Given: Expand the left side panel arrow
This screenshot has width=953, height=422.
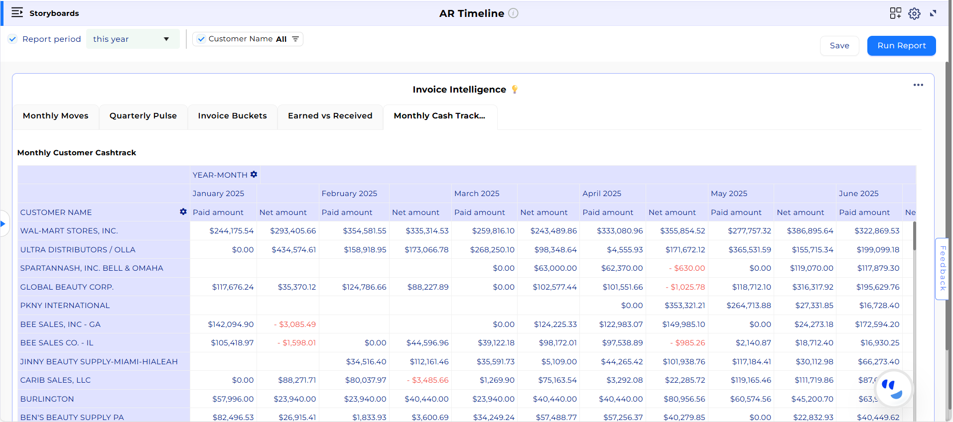Looking at the screenshot, I should (x=3, y=223).
